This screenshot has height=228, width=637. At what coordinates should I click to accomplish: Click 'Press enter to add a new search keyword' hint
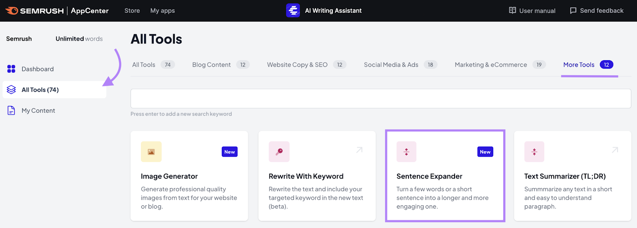(181, 114)
